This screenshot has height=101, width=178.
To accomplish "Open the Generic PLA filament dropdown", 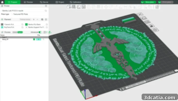I will point(12,24).
